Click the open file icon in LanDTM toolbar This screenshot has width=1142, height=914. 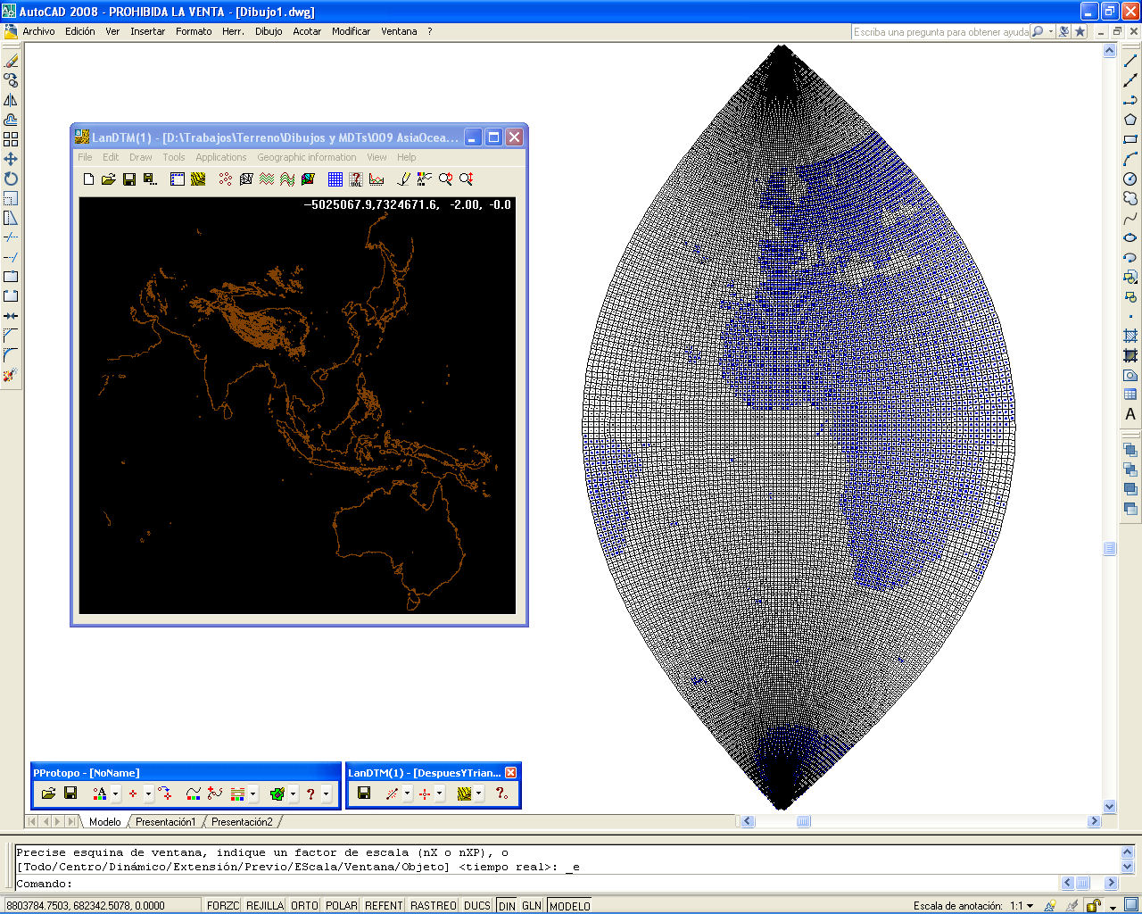[109, 179]
